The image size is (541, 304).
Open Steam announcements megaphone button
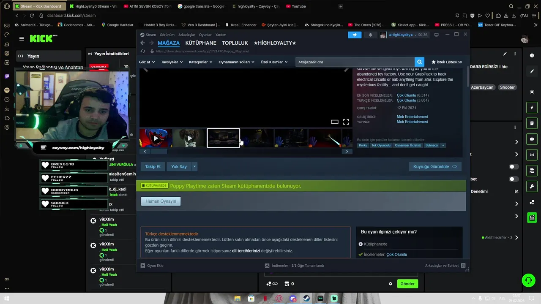(355, 35)
